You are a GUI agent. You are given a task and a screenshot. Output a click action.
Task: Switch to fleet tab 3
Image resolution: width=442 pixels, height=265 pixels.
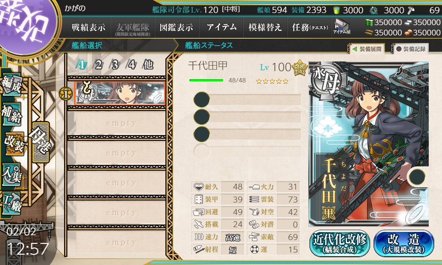click(115, 65)
